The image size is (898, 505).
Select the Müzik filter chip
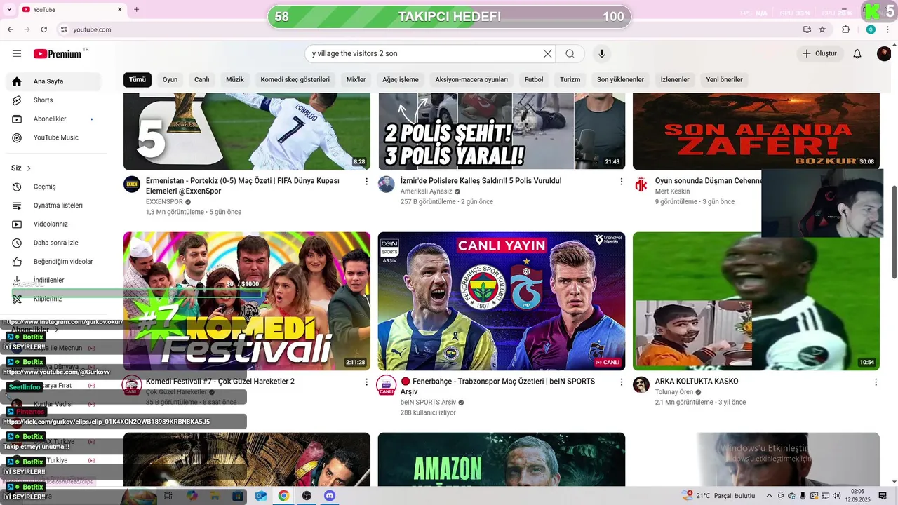(235, 80)
